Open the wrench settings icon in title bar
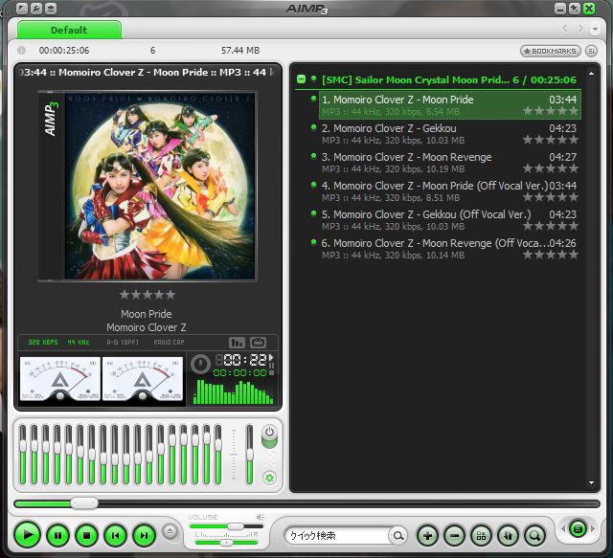Screen dimensions: 613x558 [x=36, y=9]
